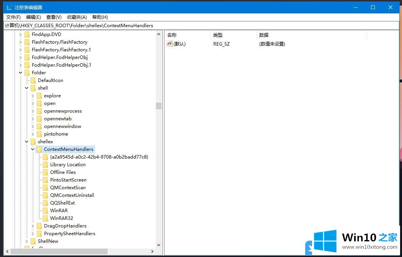Image resolution: width=402 pixels, height=257 pixels.
Task: Click the Library Location folder icon
Action: pos(46,165)
